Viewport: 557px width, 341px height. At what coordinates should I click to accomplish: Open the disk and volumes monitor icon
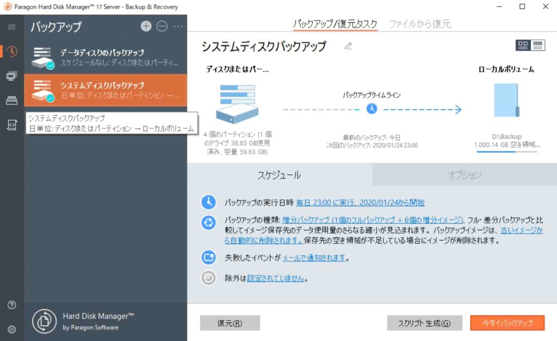pyautogui.click(x=12, y=76)
